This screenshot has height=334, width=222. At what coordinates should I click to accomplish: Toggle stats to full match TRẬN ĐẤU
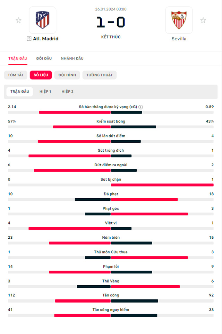pos(20,92)
